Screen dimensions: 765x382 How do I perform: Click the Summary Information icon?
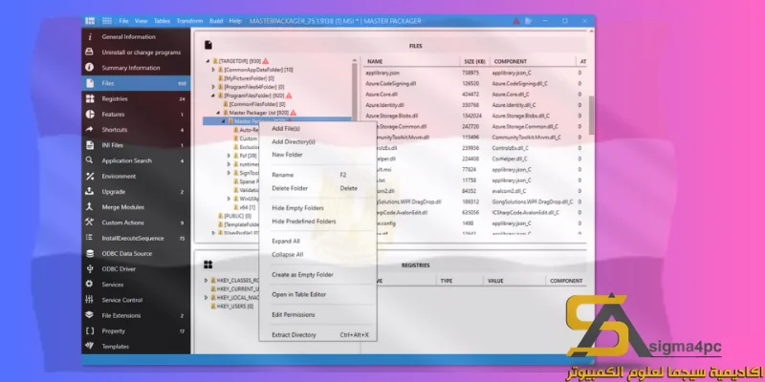coord(89,67)
